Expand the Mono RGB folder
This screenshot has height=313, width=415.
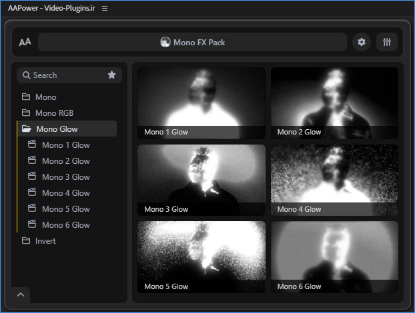[x=67, y=113]
